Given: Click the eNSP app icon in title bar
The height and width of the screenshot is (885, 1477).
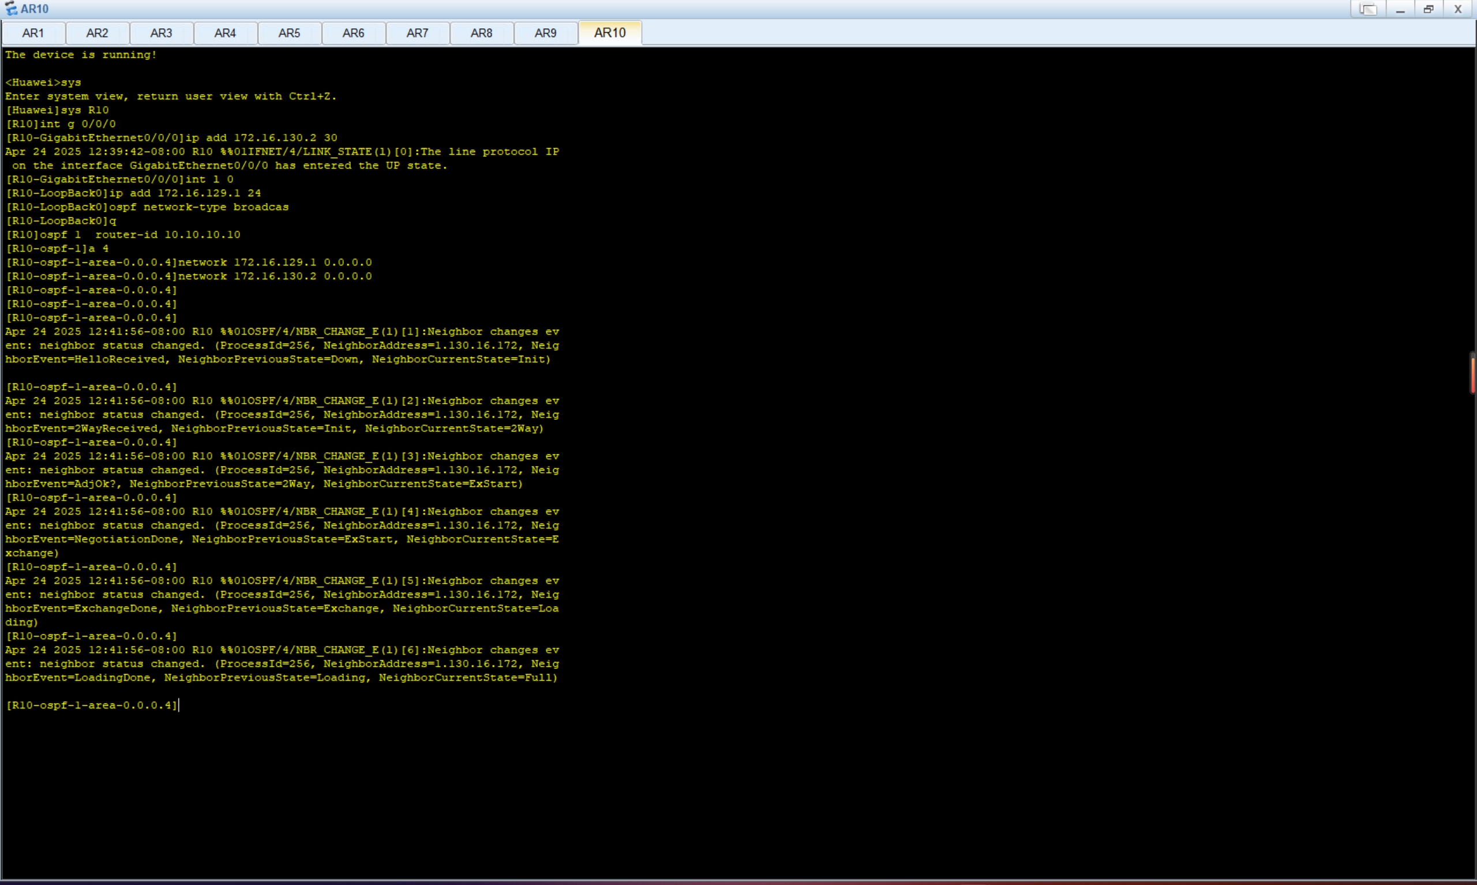Looking at the screenshot, I should pyautogui.click(x=11, y=9).
